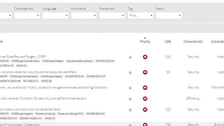Sort by Characteristic column header
The image size is (224, 126).
click(193, 42)
